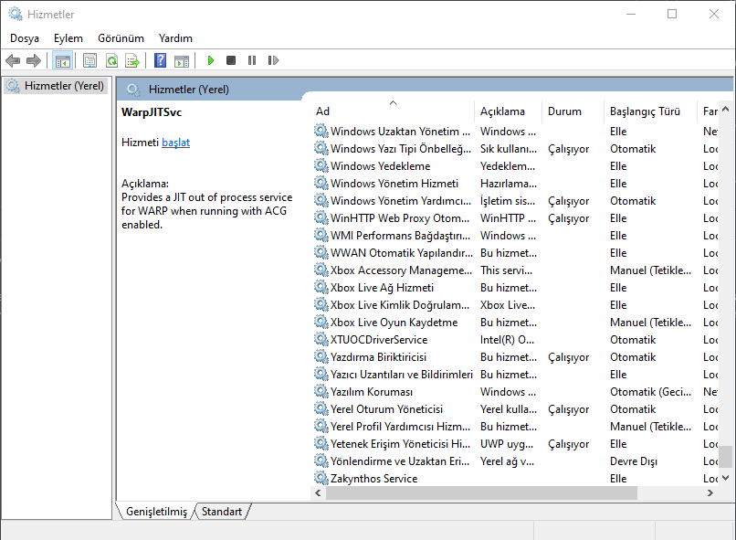
Task: Open the Yardım menu
Action: click(x=175, y=38)
